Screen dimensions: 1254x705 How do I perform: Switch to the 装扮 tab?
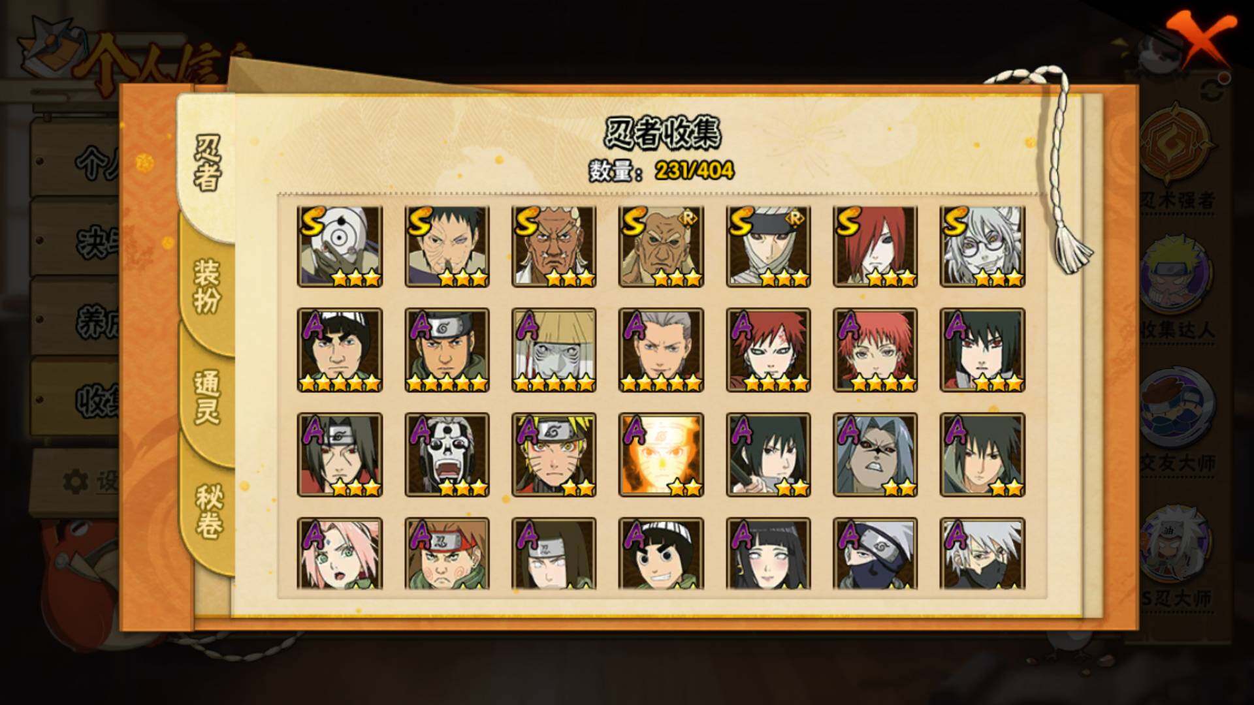tap(207, 286)
